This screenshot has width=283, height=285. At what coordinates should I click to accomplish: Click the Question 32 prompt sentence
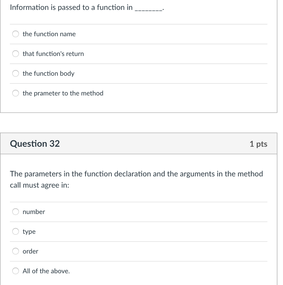137,179
